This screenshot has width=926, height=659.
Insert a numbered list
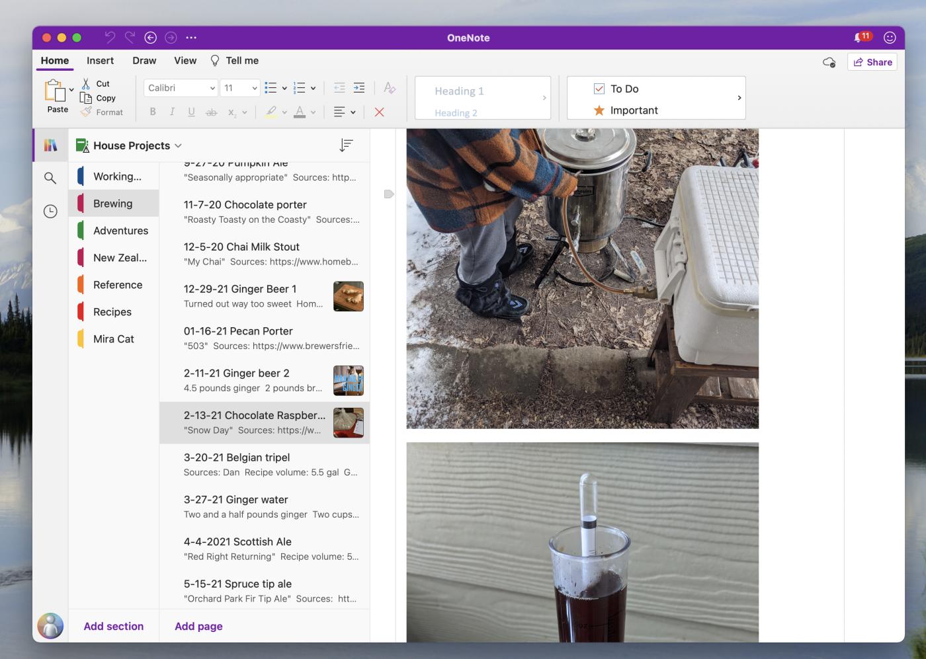point(299,87)
